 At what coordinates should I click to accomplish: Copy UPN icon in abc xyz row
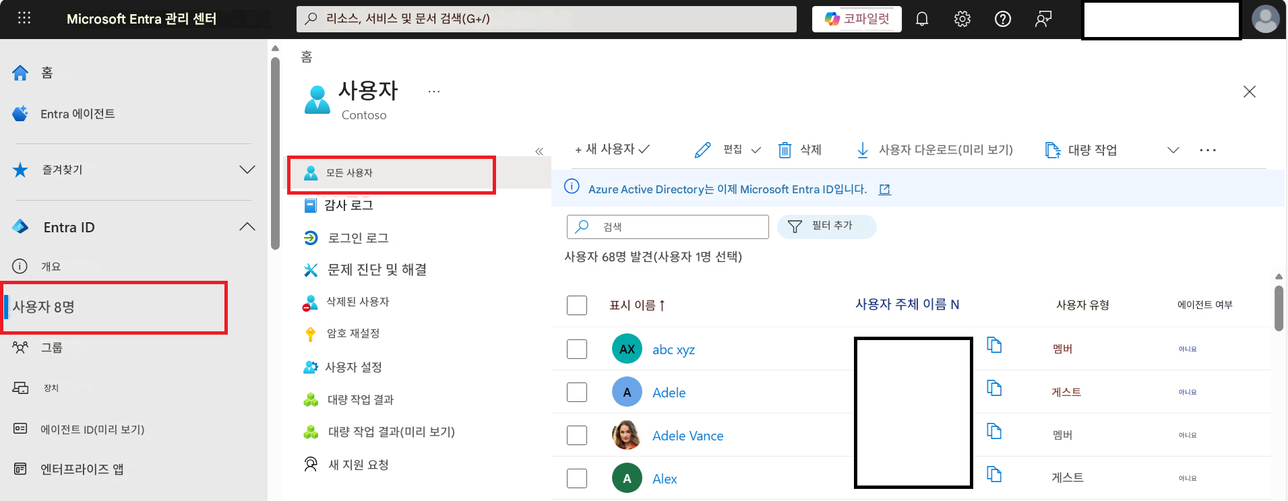coord(994,345)
